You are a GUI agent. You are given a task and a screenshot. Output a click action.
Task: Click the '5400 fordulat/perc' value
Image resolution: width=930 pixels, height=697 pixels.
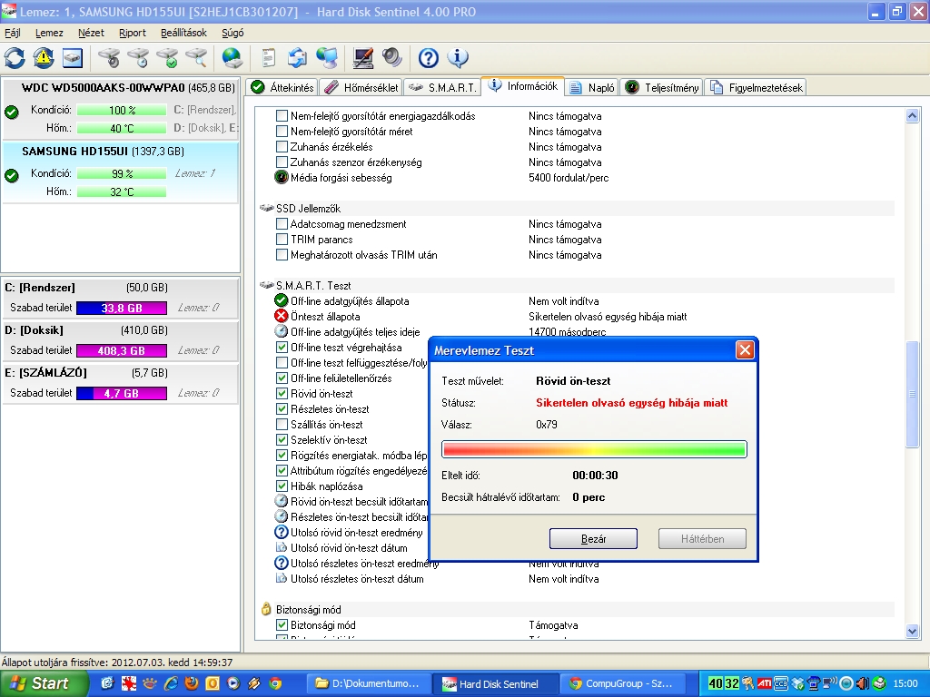pos(569,178)
